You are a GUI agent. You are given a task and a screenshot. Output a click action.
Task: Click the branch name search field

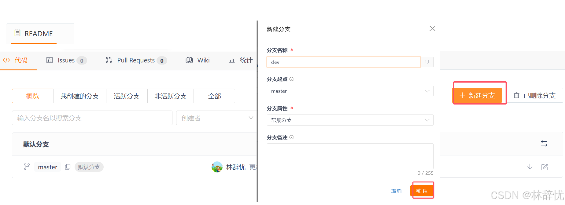click(92, 118)
